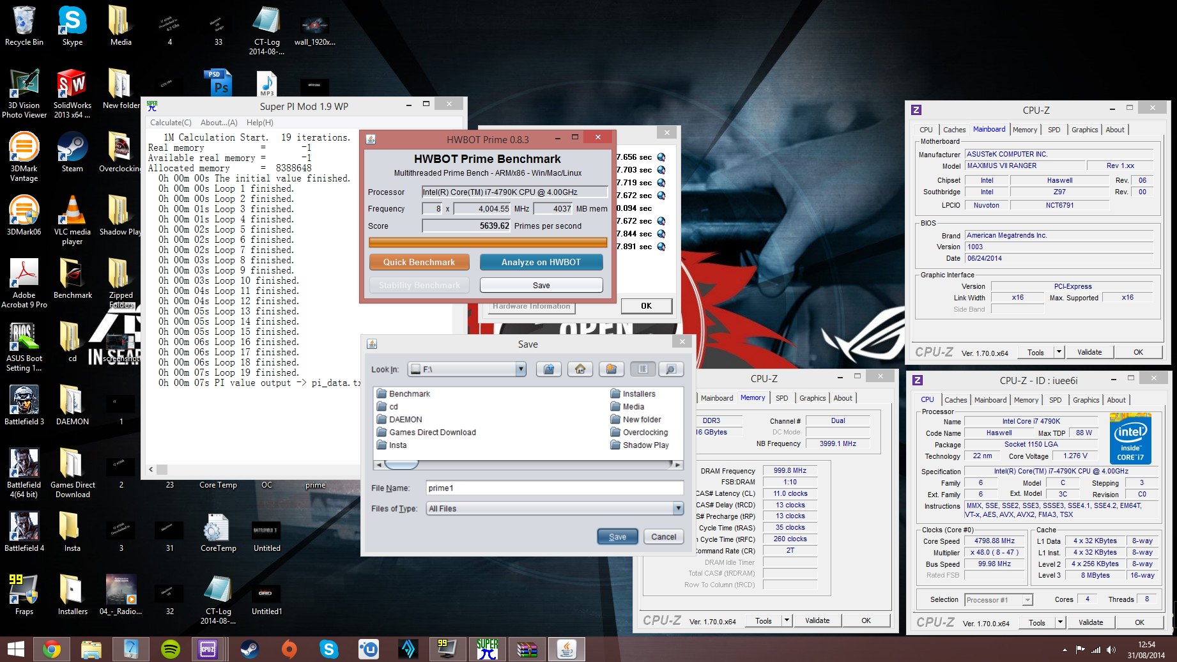
Task: Open Adobe Acrobat 9 Pro desktop icon
Action: 24,283
